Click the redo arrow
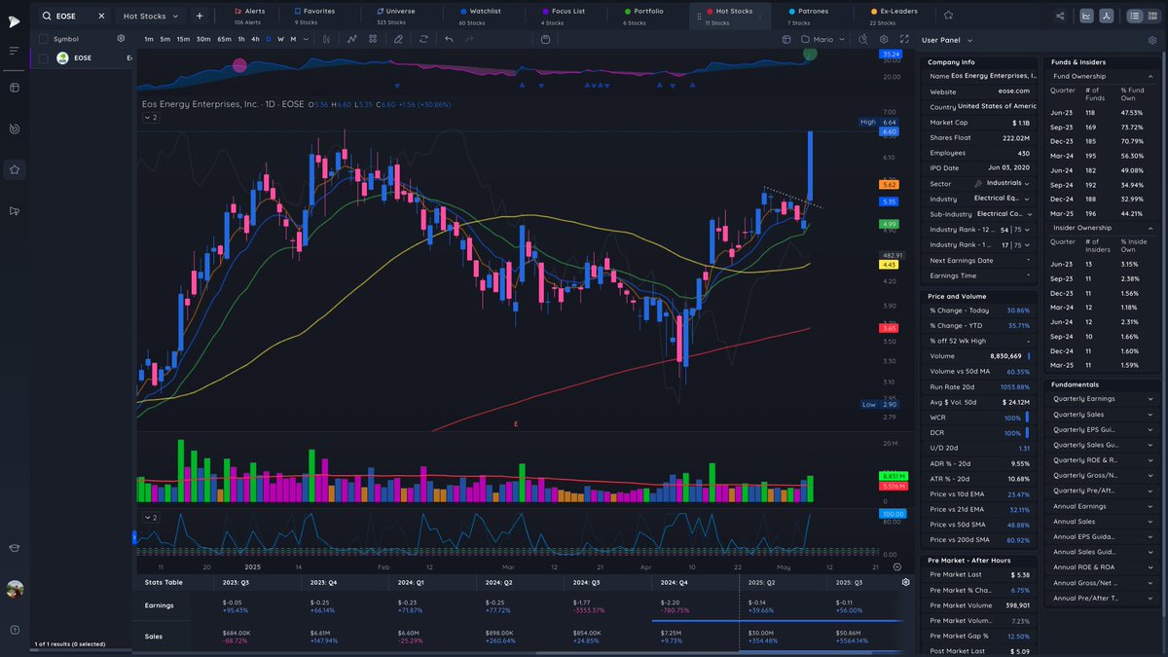 click(470, 39)
